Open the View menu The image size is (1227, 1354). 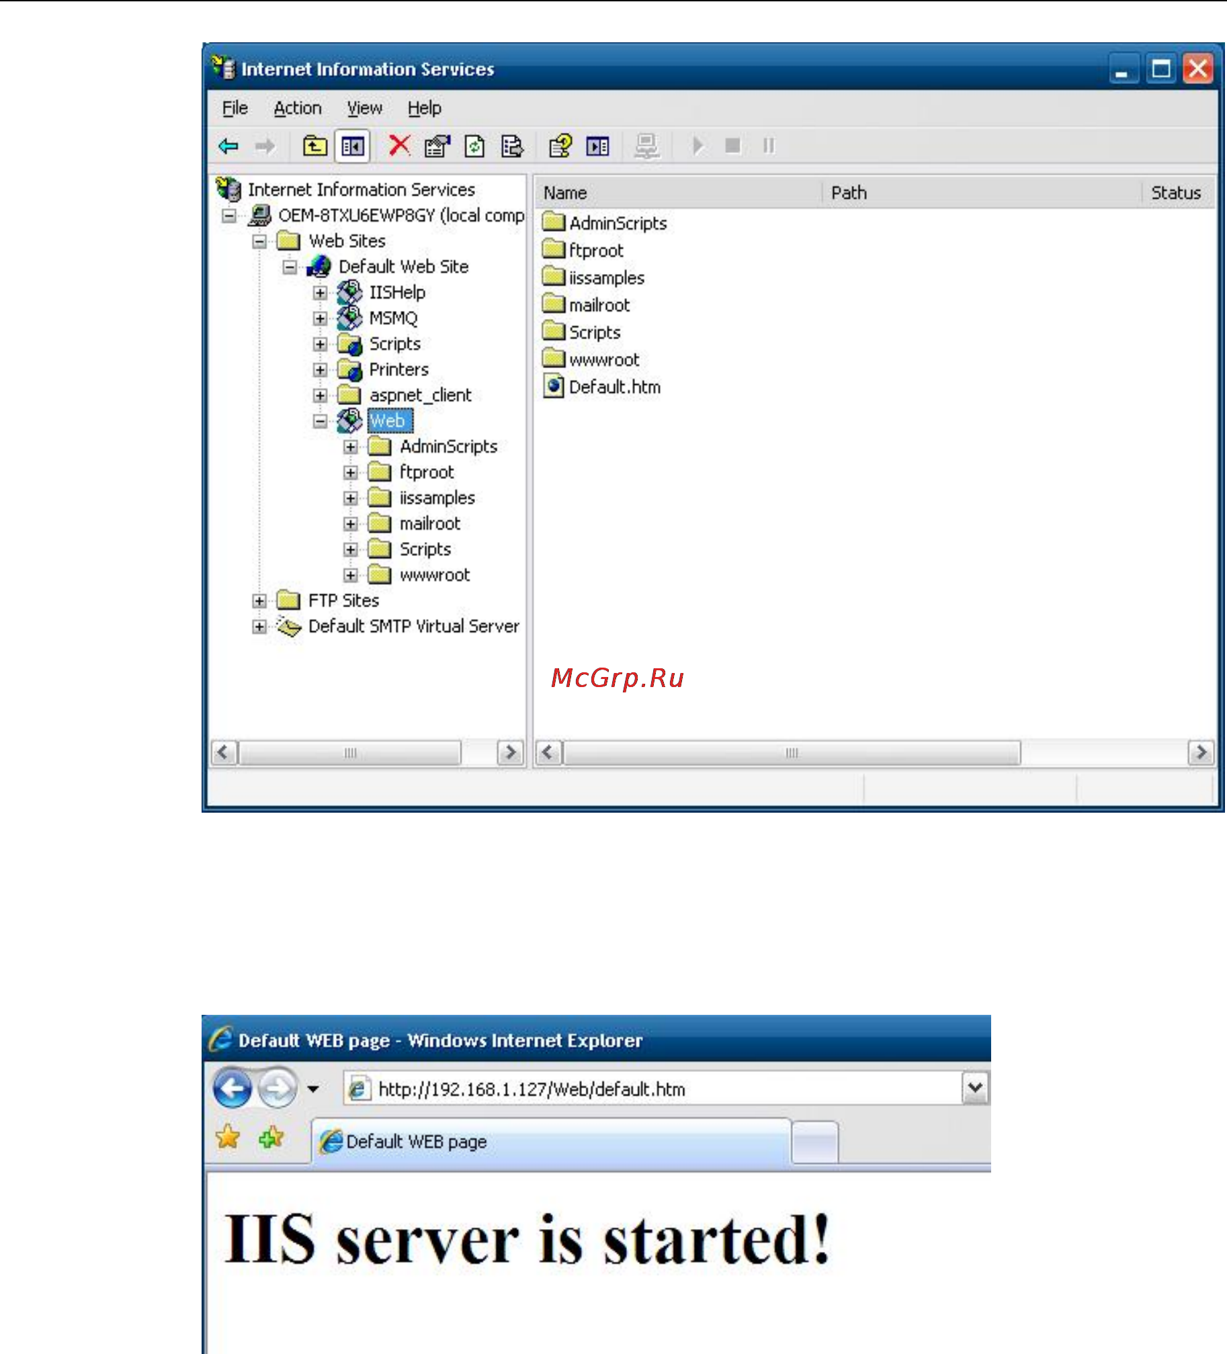(364, 108)
